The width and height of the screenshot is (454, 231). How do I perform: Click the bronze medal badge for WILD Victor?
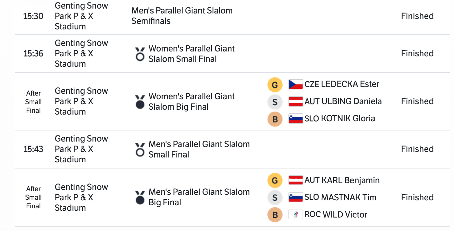pyautogui.click(x=275, y=215)
